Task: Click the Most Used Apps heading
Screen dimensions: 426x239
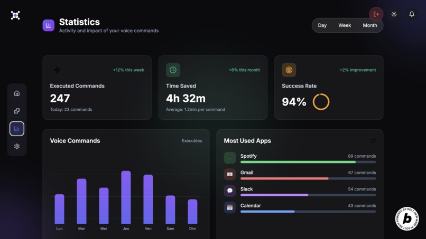Action: [247, 141]
